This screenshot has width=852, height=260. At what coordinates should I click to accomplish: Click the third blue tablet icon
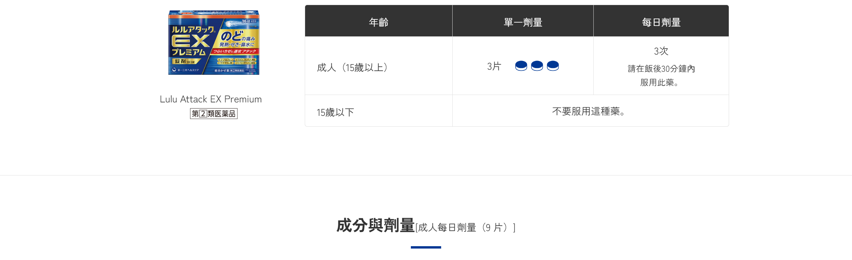pyautogui.click(x=553, y=66)
